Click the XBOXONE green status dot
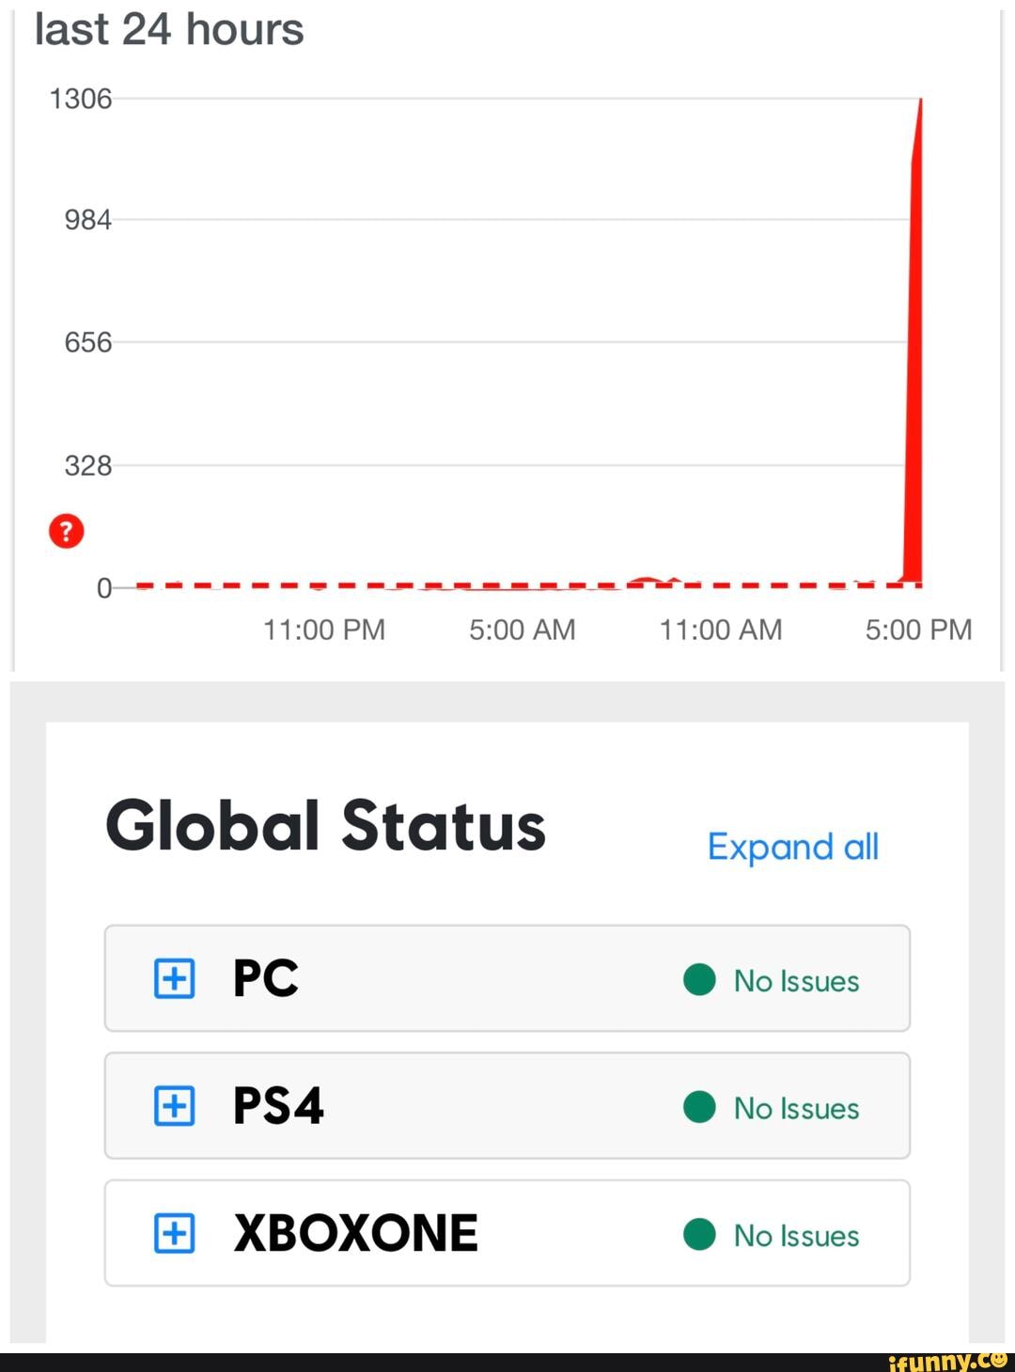Viewport: 1015px width, 1372px height. click(699, 1234)
